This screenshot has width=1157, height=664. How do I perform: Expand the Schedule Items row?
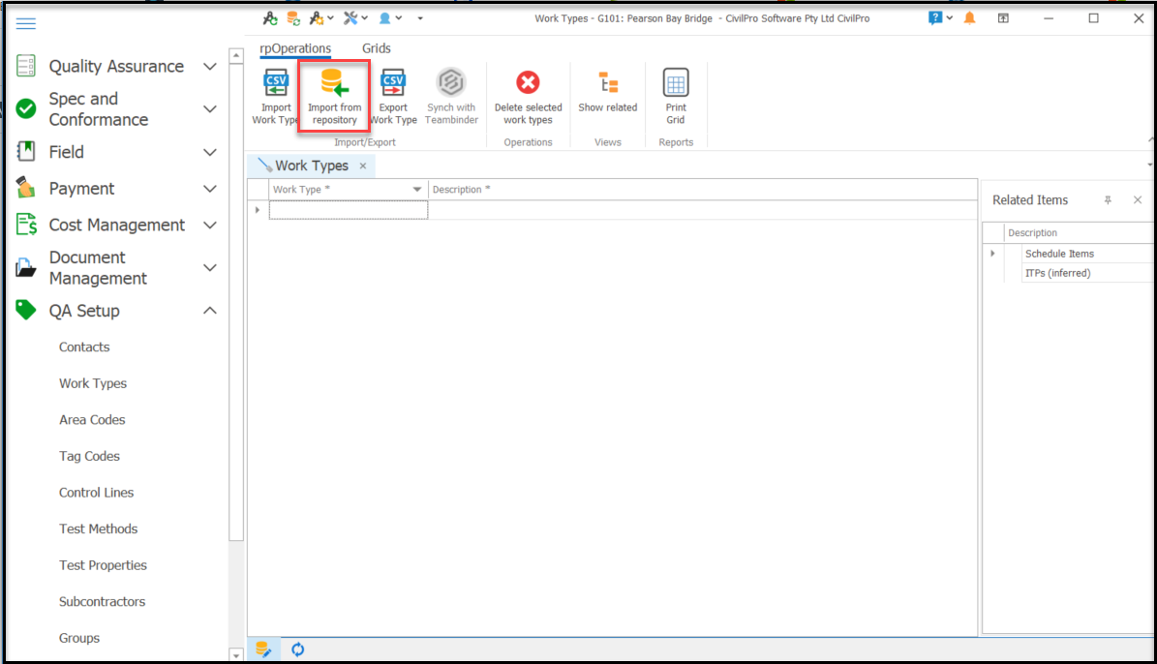[x=991, y=253]
